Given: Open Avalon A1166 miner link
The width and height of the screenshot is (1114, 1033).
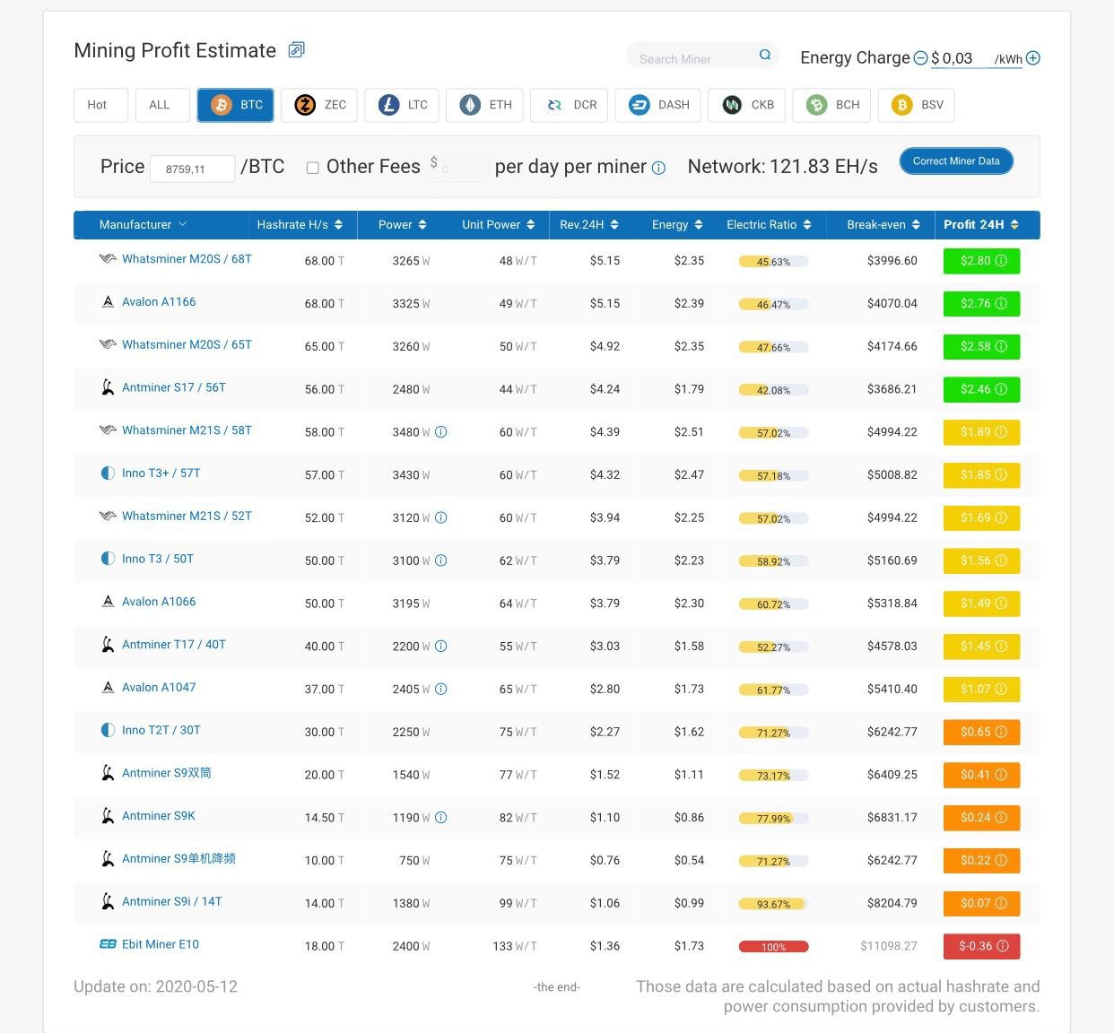Looking at the screenshot, I should pyautogui.click(x=159, y=302).
